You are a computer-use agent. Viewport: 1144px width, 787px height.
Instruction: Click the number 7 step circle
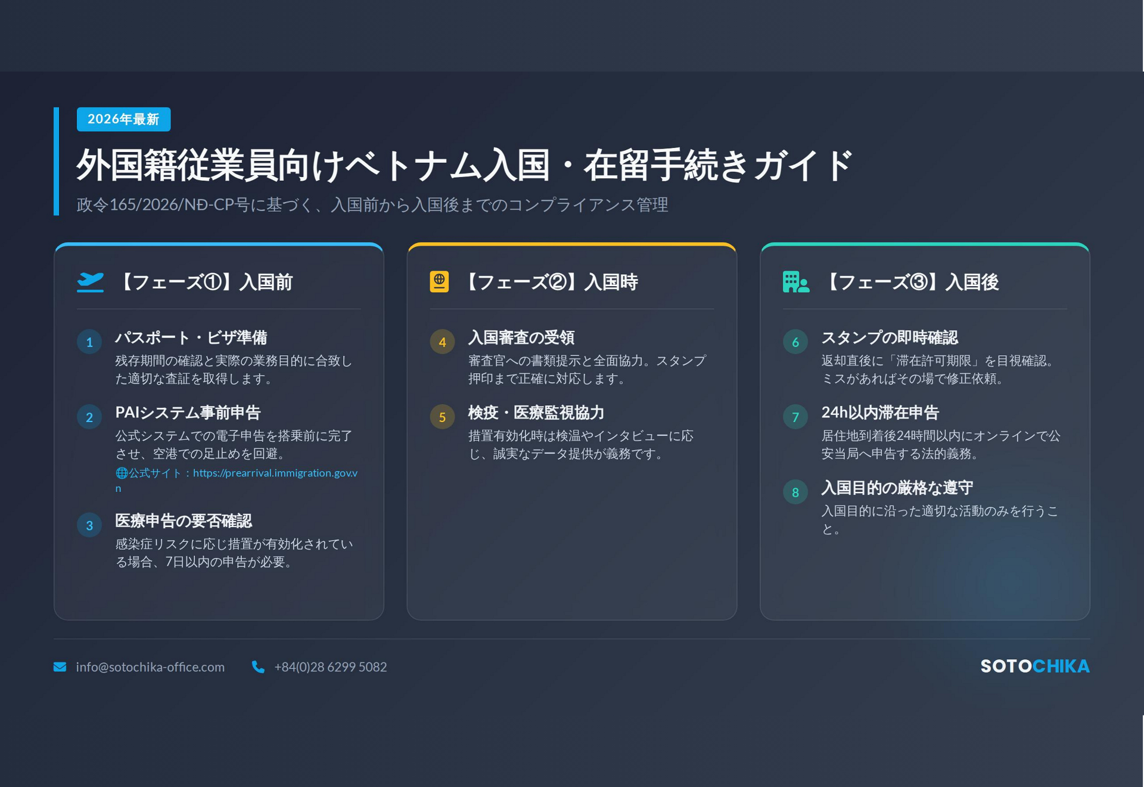(795, 417)
